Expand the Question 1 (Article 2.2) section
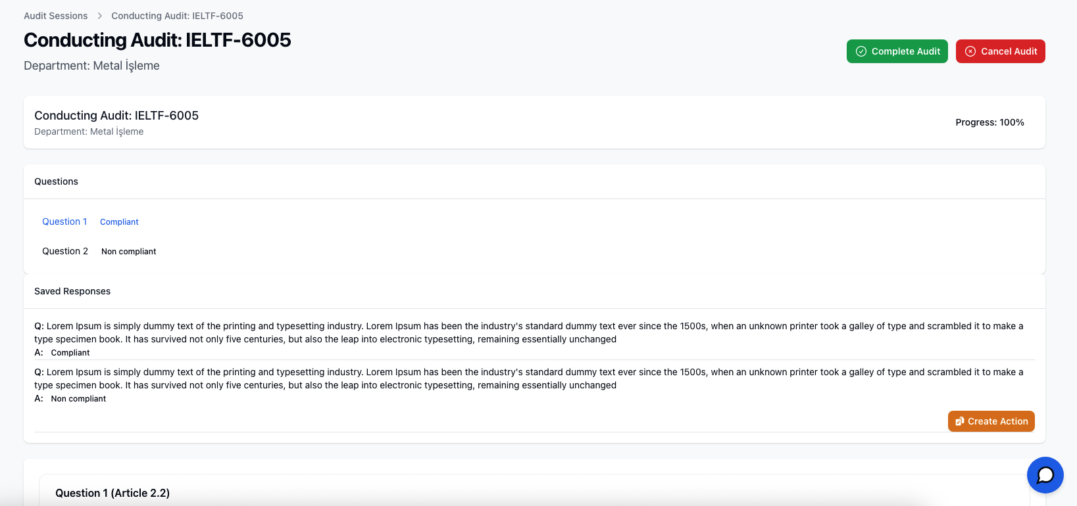Image resolution: width=1077 pixels, height=506 pixels. pyautogui.click(x=113, y=493)
